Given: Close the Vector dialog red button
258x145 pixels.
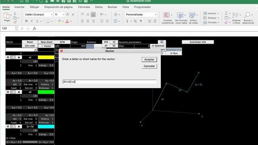Looking at the screenshot, I should coord(62,51).
